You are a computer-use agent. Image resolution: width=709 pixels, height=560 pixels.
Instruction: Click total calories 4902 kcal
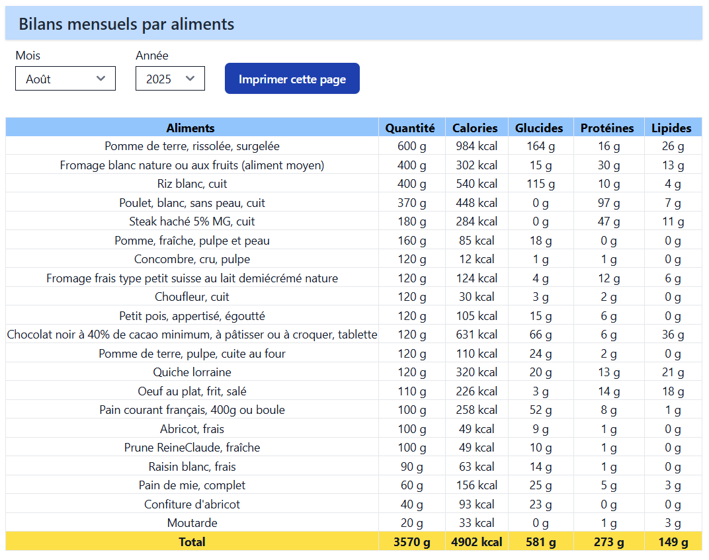coord(477,542)
